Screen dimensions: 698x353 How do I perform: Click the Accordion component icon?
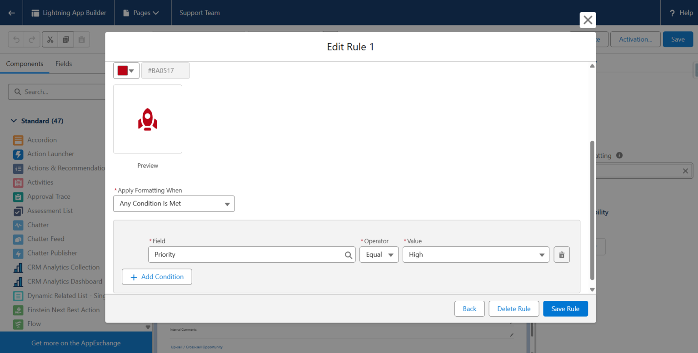click(x=18, y=140)
